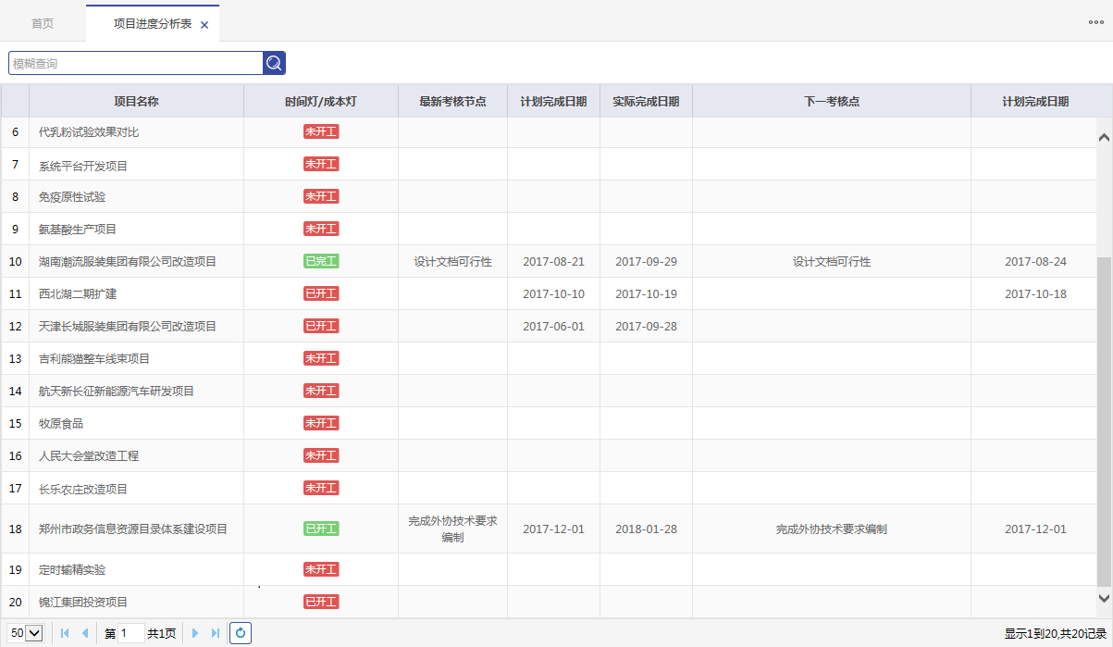Image resolution: width=1113 pixels, height=647 pixels.
Task: Go to previous page arrow
Action: tap(85, 633)
